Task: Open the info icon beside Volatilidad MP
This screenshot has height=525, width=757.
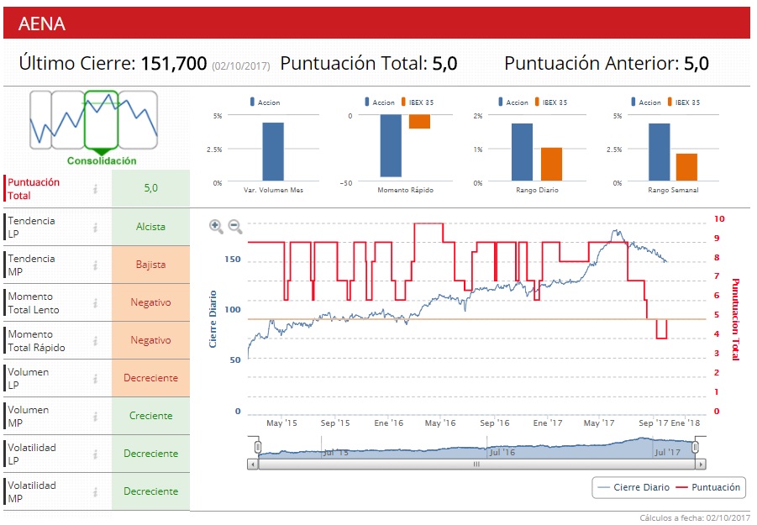Action: (x=96, y=491)
